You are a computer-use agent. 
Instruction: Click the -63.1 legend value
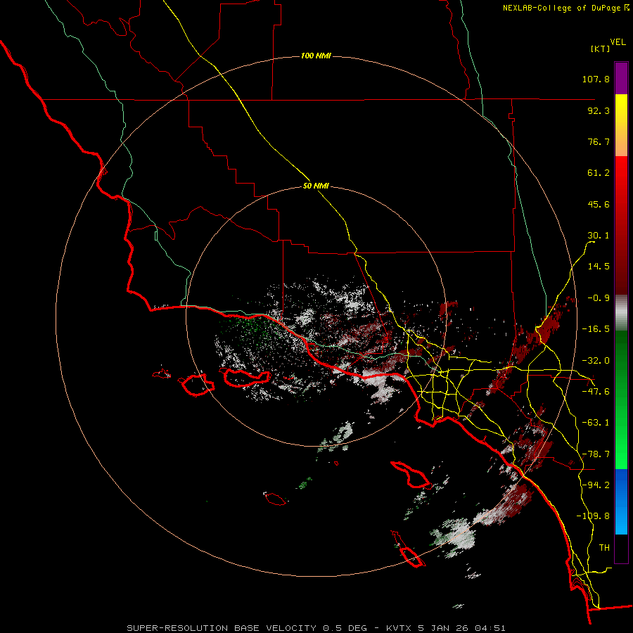coord(596,423)
